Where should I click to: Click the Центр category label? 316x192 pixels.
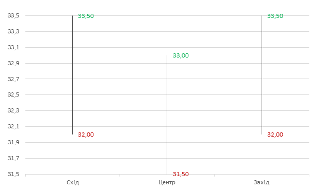click(x=167, y=182)
